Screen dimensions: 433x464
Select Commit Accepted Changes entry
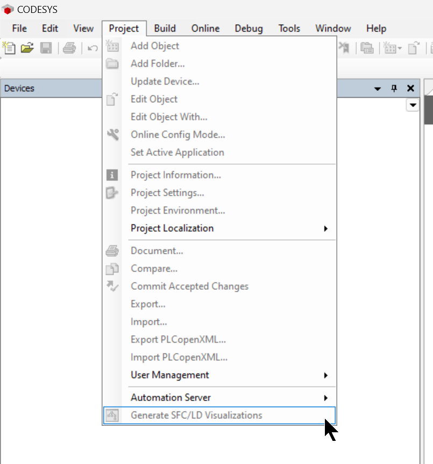219,286
